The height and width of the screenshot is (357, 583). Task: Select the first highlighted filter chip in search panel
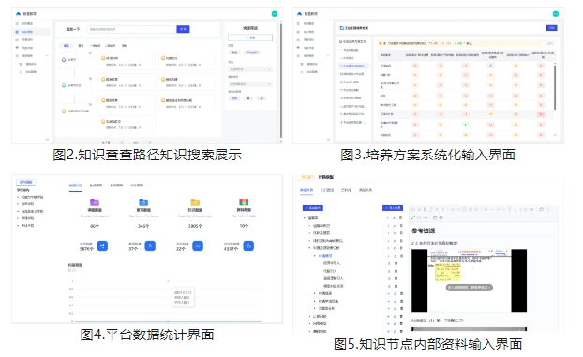67,45
